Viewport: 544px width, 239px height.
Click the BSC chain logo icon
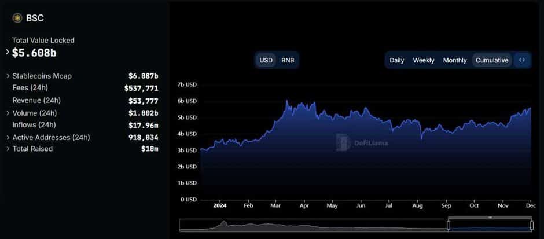(17, 18)
